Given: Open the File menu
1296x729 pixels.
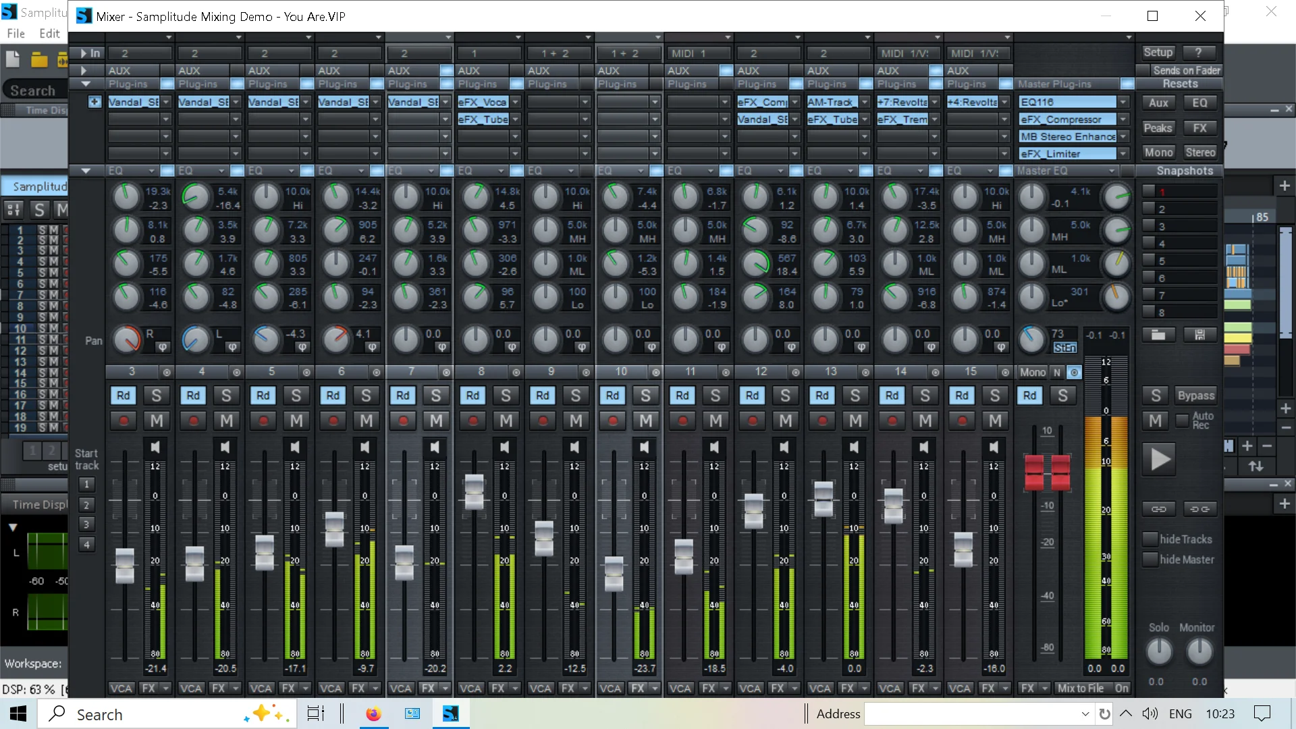Looking at the screenshot, I should (x=16, y=34).
